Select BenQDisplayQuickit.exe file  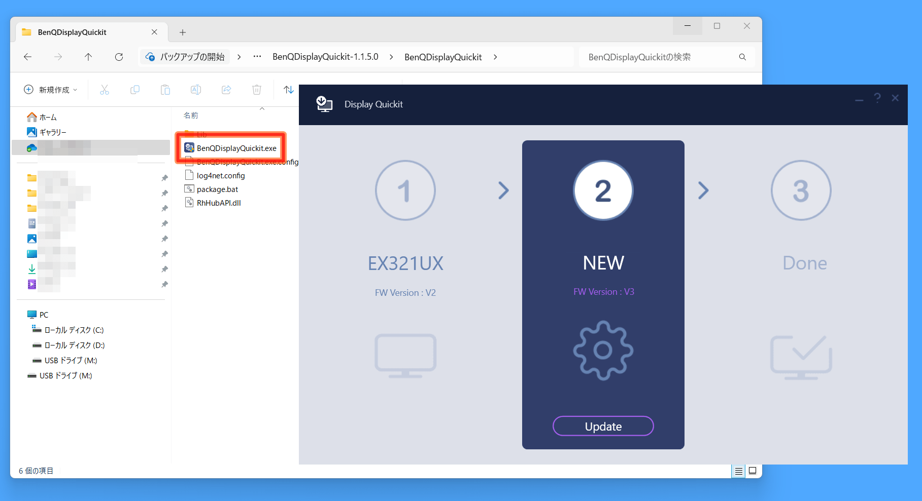pyautogui.click(x=231, y=148)
